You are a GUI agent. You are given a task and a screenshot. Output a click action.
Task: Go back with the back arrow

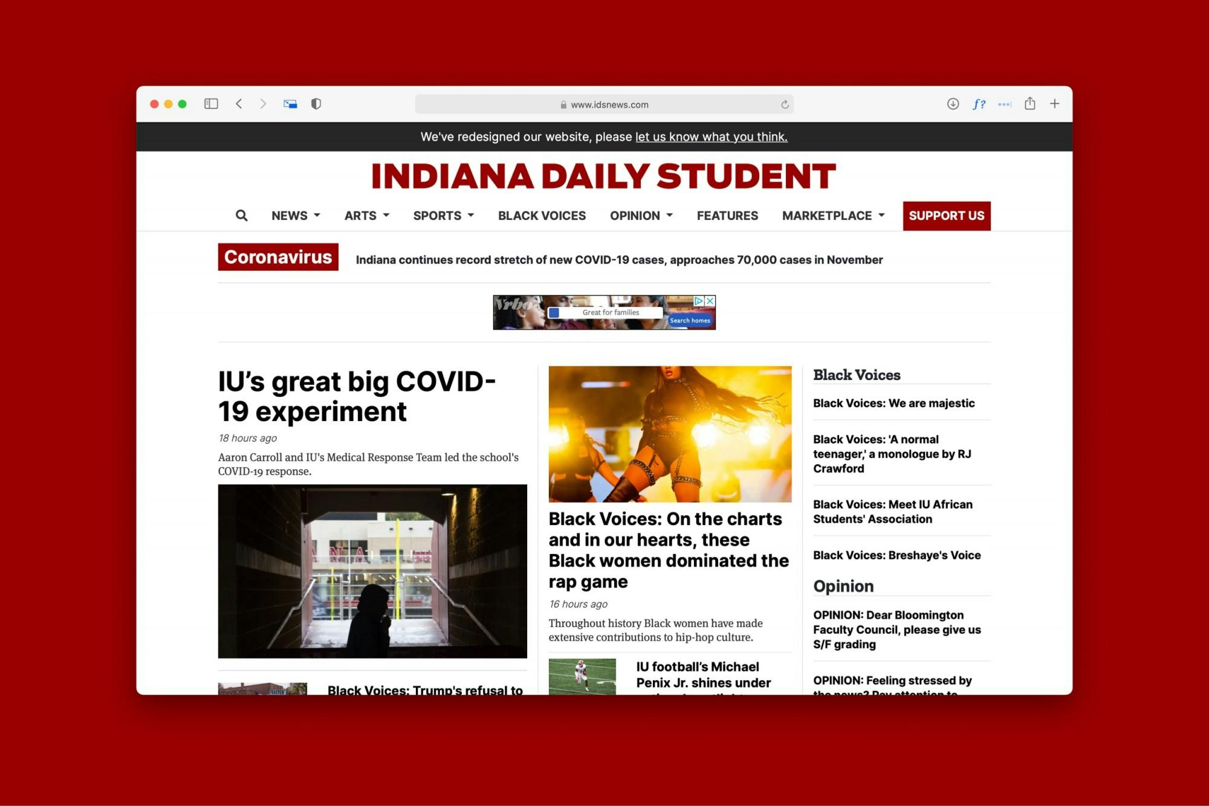[x=239, y=104]
